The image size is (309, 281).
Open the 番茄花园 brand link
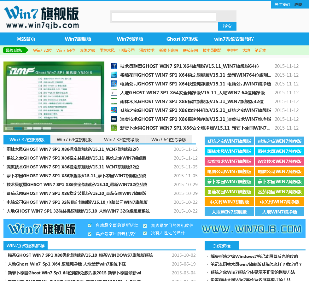point(190,50)
